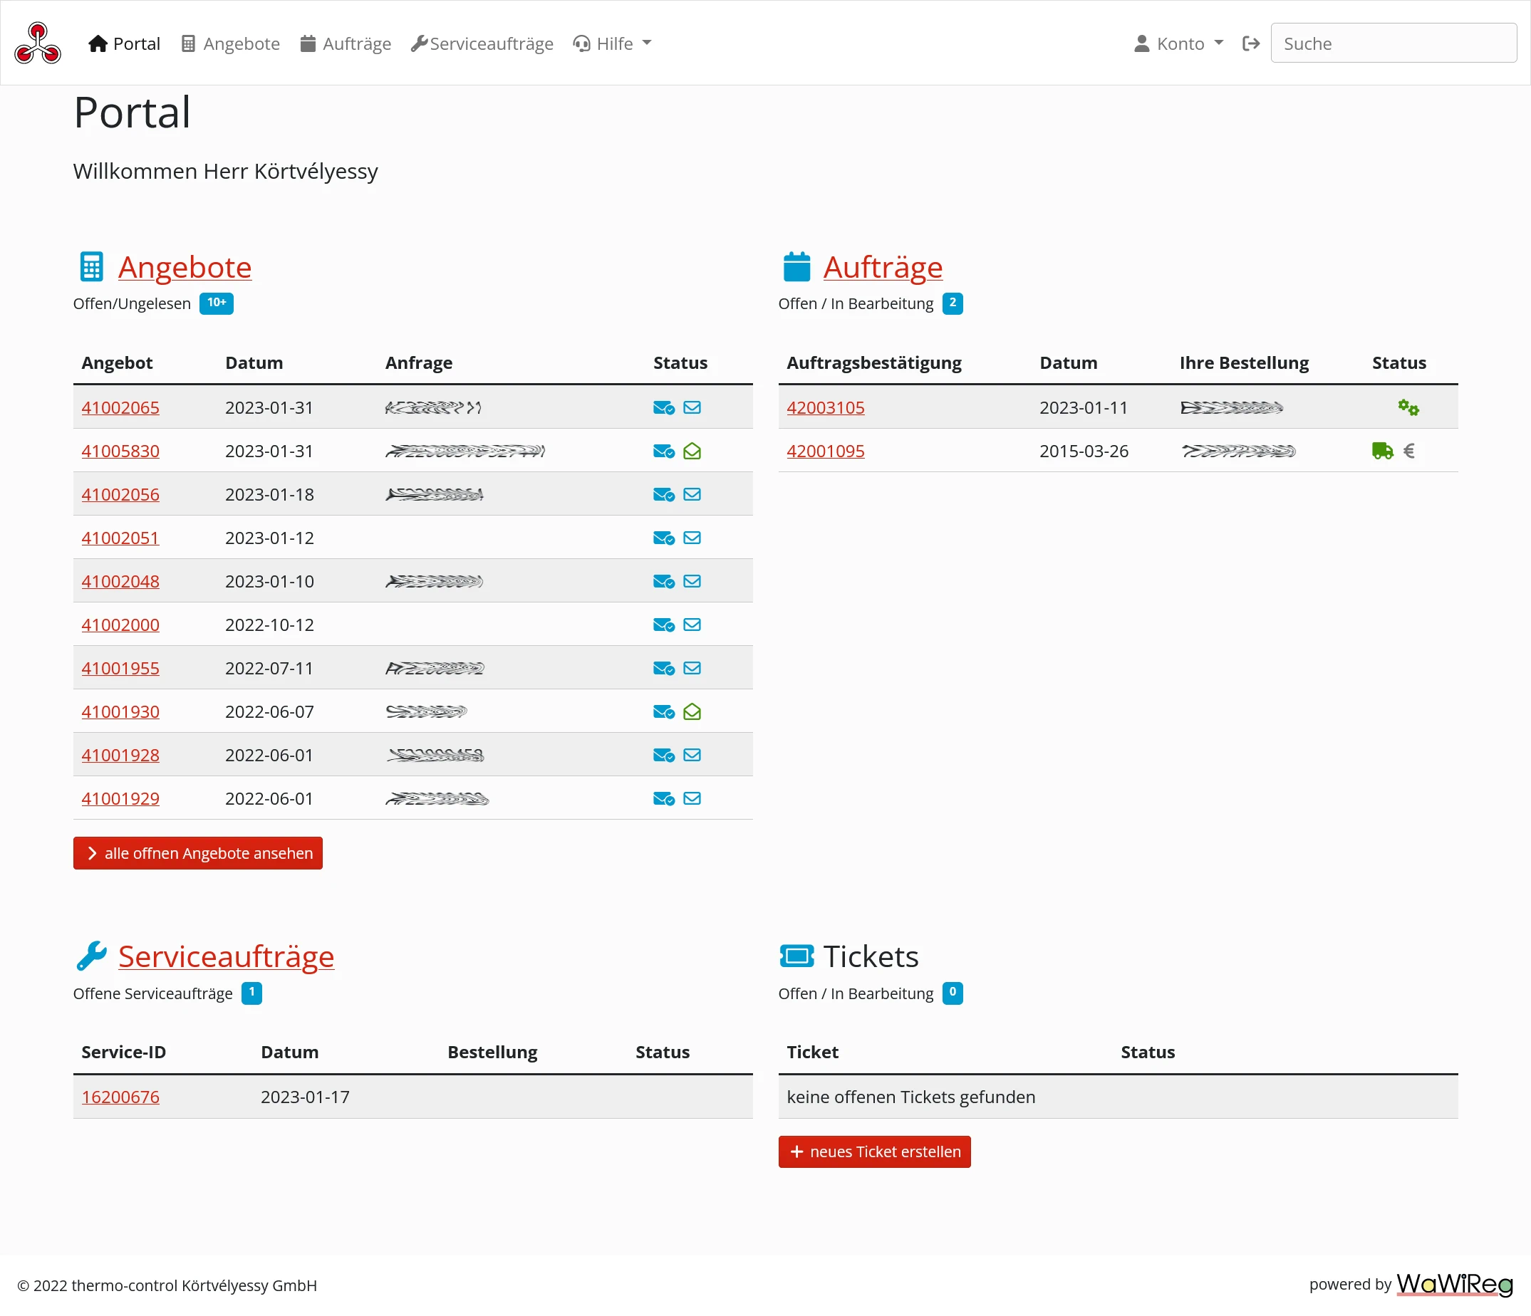Open service order link 16200676
Screen dimensions: 1531x1316
click(120, 1097)
